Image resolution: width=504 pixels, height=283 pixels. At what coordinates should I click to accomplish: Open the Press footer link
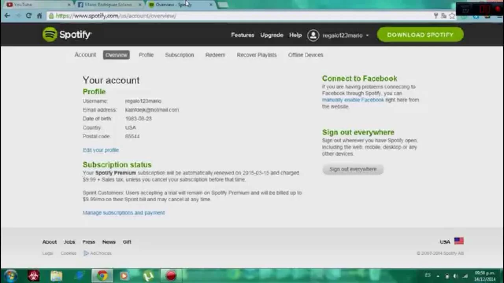[x=89, y=242]
